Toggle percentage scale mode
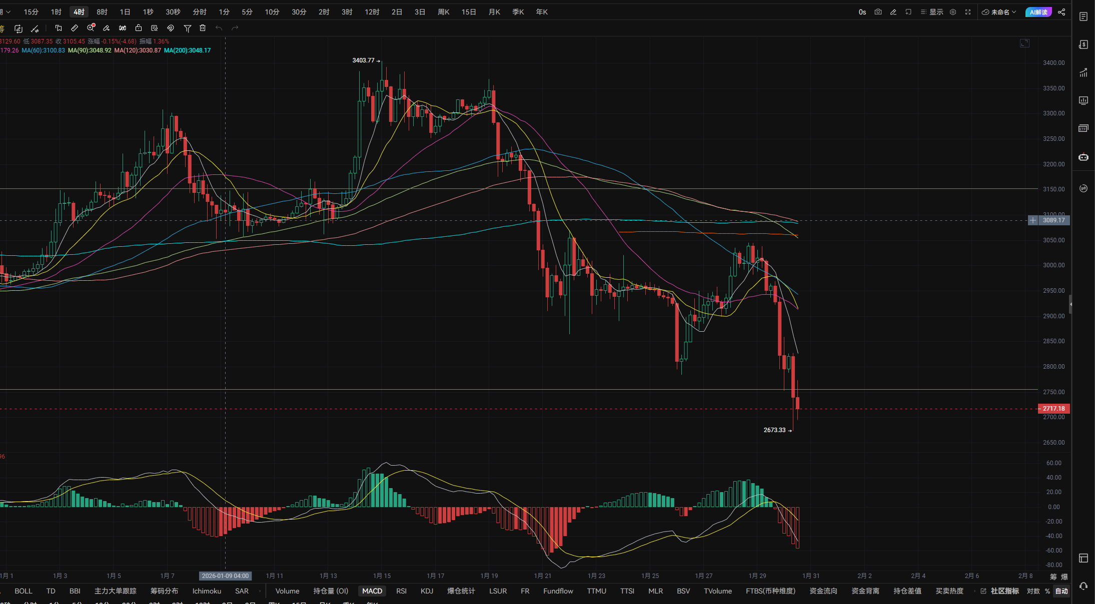 coord(1047,591)
